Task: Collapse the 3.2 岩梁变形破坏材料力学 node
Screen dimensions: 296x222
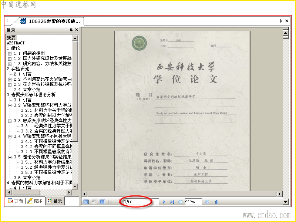Action: coord(10,105)
